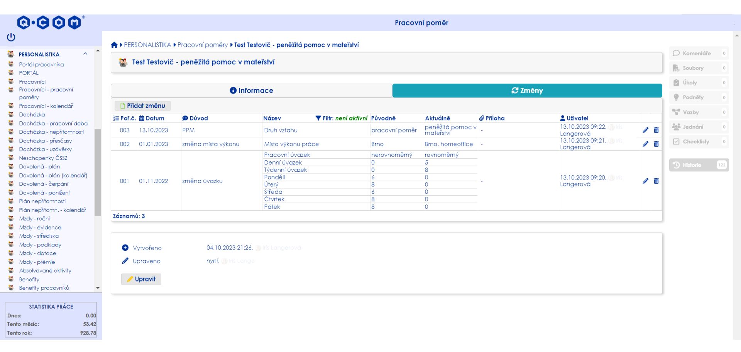Sort by Uživatel user column header

point(574,118)
